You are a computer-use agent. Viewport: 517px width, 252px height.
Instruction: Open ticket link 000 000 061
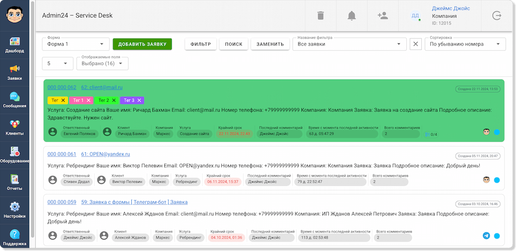(x=62, y=154)
